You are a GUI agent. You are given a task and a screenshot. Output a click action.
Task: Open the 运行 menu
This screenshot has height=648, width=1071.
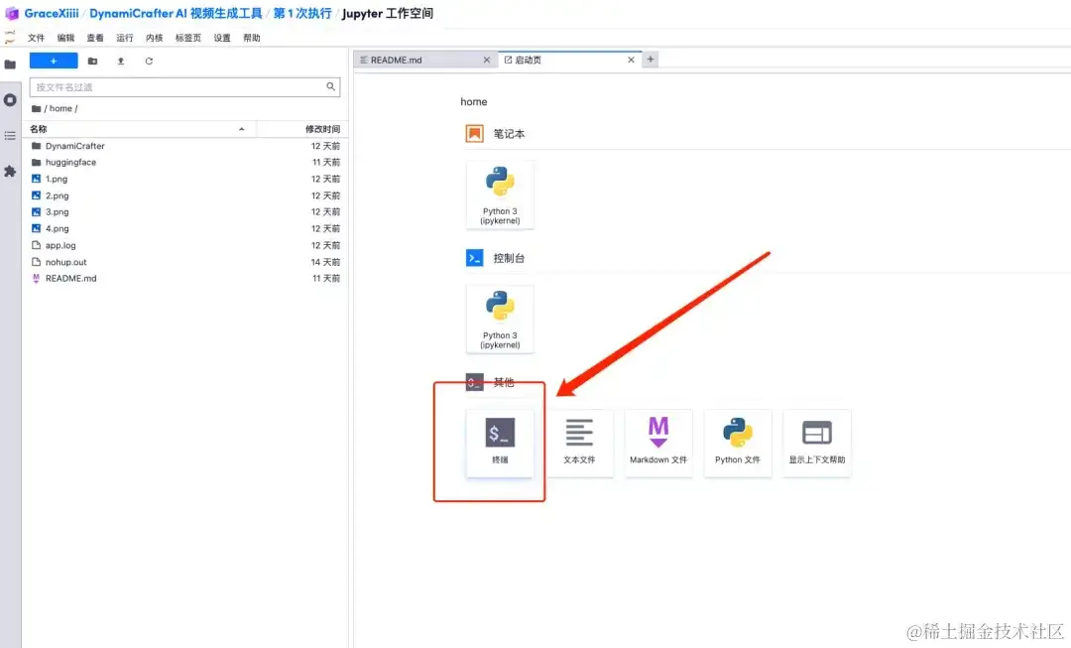click(124, 38)
